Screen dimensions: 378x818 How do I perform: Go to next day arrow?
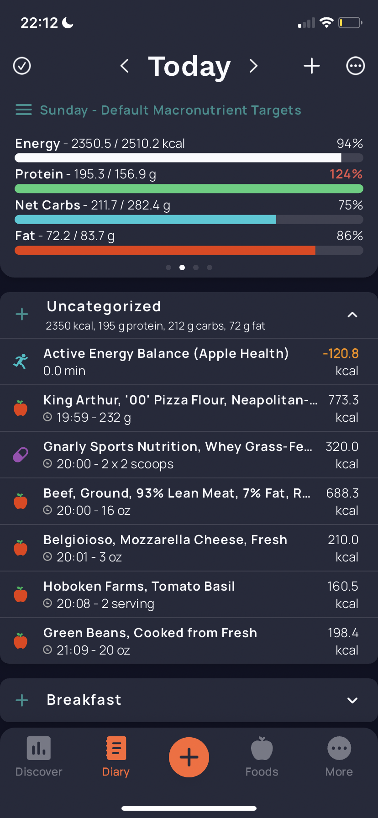pos(253,66)
